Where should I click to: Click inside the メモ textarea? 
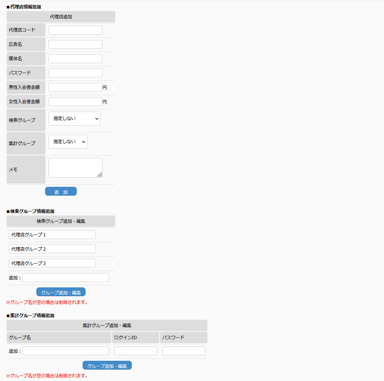tap(73, 167)
